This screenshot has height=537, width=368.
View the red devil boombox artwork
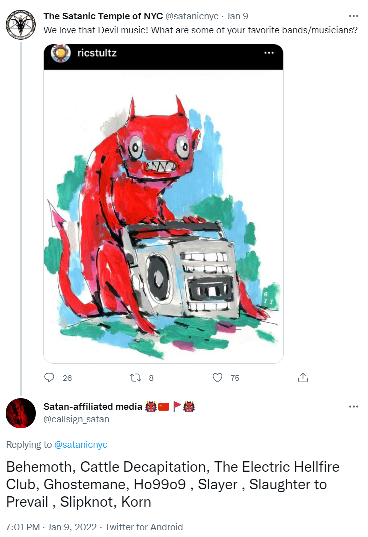(164, 216)
